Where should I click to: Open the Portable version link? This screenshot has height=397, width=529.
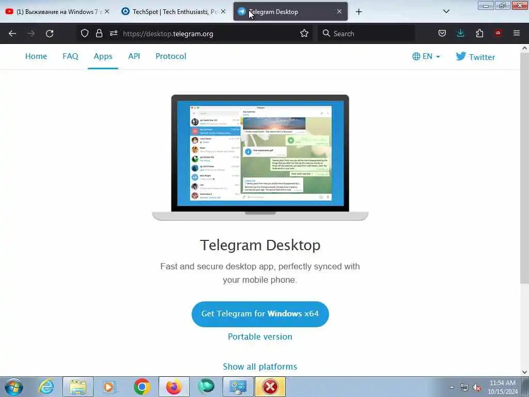tap(260, 337)
